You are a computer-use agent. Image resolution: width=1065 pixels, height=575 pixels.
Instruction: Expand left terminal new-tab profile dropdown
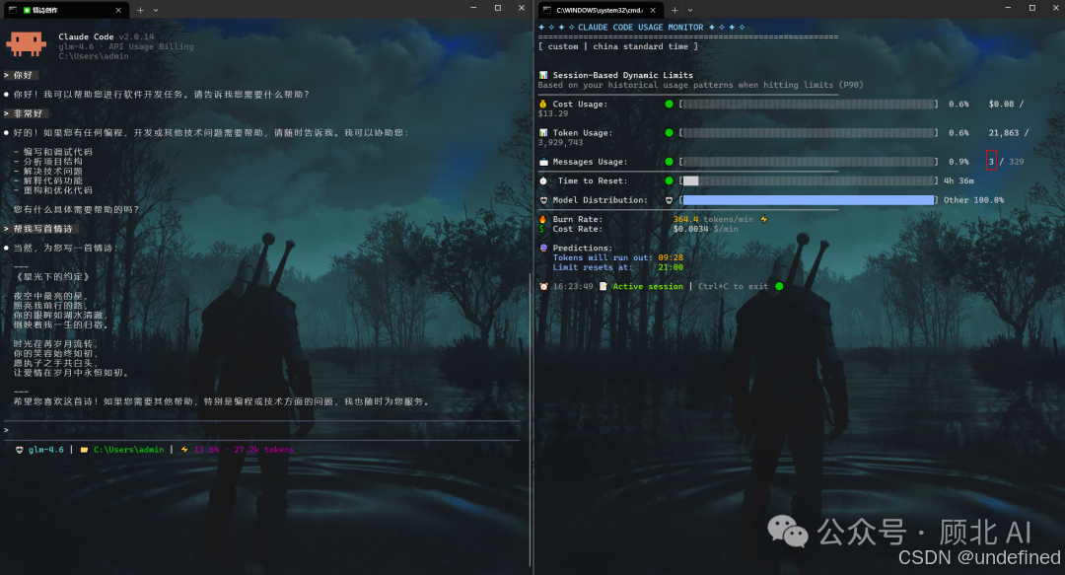[x=156, y=10]
